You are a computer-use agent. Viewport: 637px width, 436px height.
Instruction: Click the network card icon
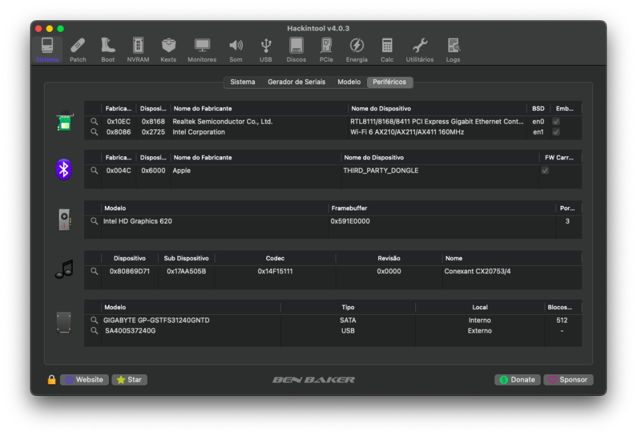(64, 121)
